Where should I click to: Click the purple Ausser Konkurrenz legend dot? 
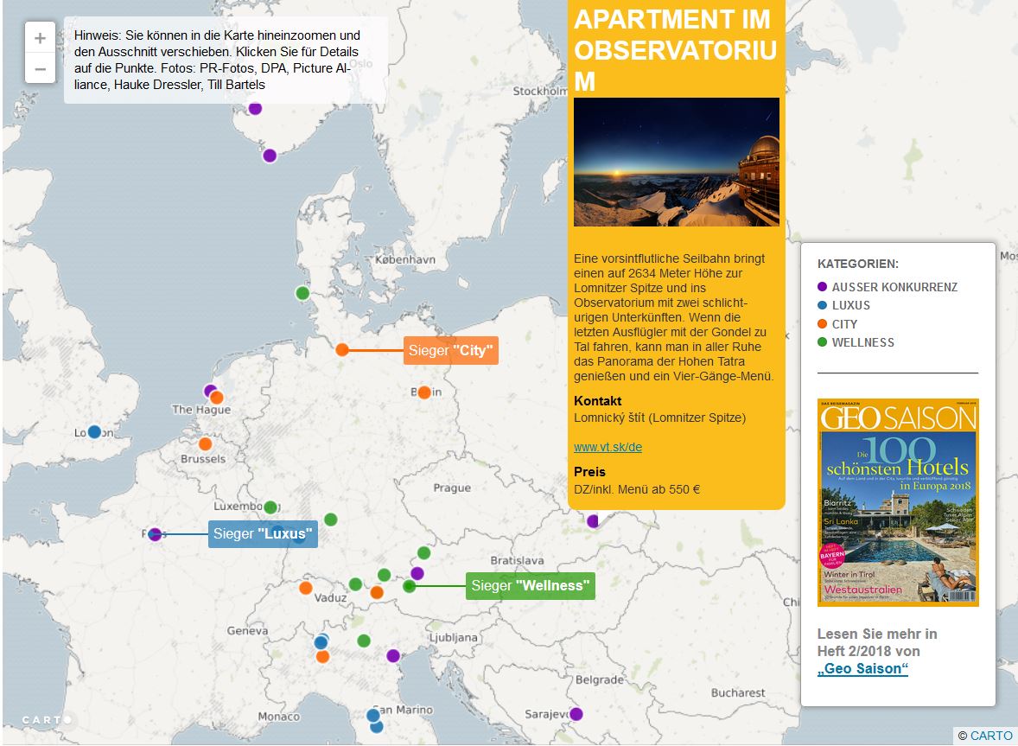tap(823, 287)
